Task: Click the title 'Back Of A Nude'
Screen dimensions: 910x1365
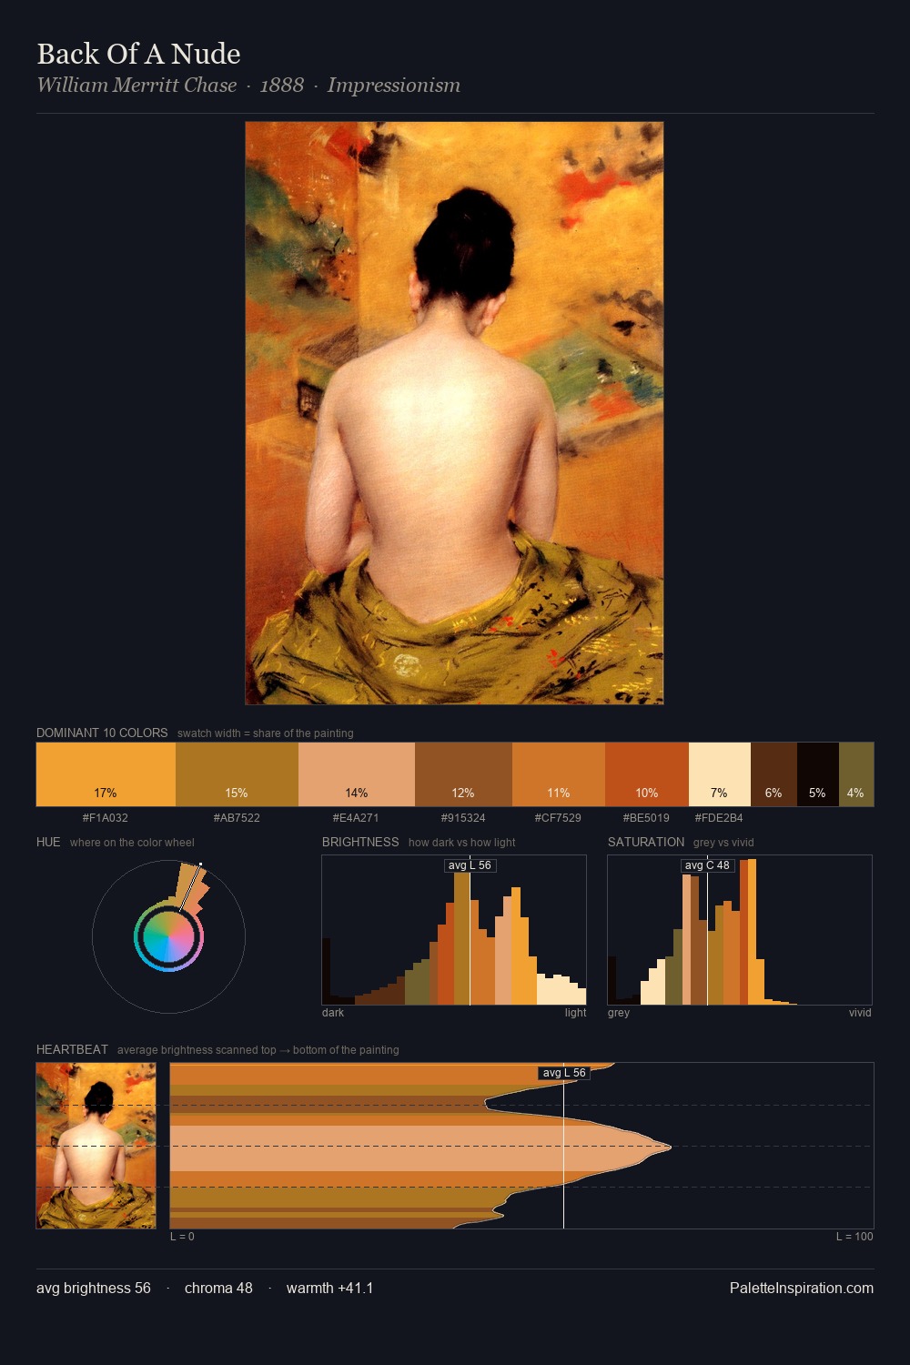Action: pyautogui.click(x=138, y=54)
